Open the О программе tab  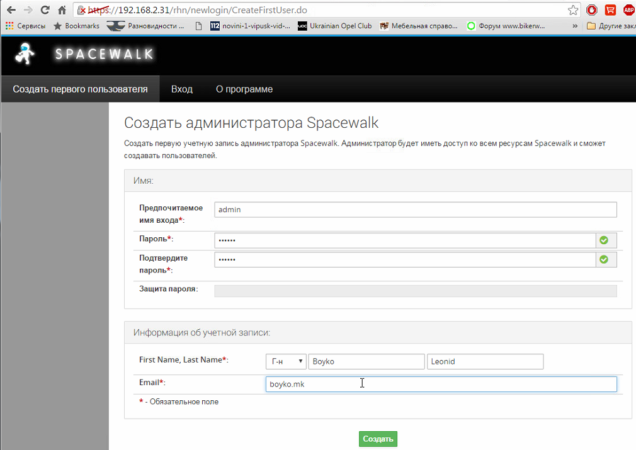(244, 89)
